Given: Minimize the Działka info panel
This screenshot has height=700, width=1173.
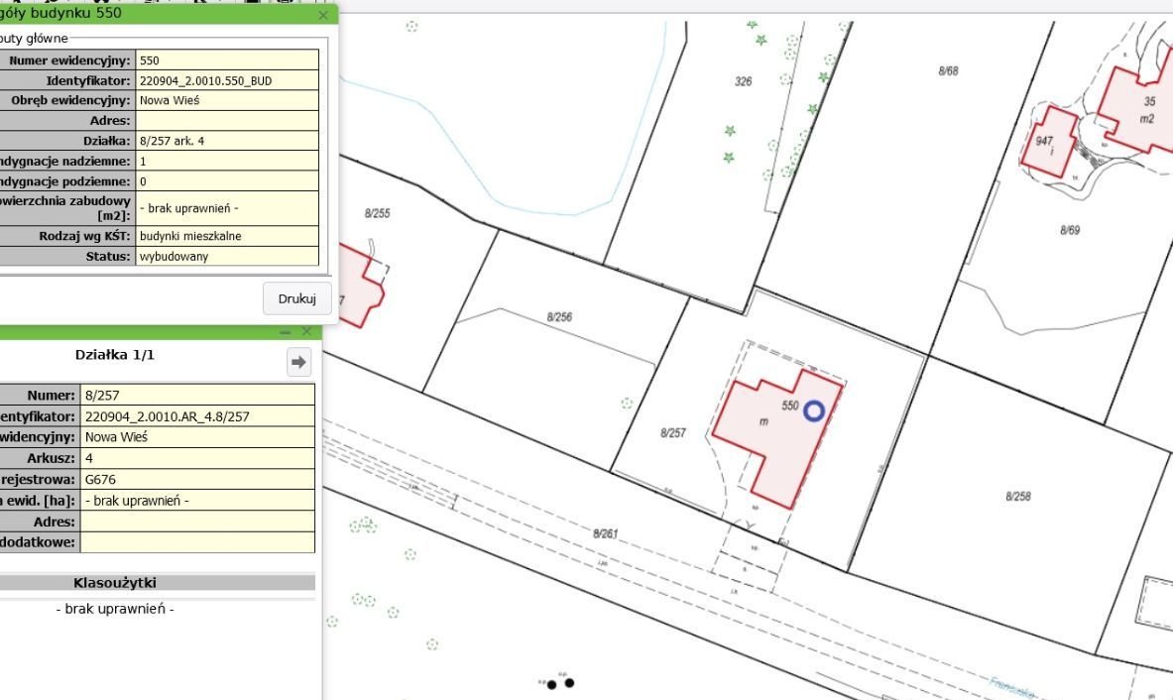Looking at the screenshot, I should tap(286, 332).
